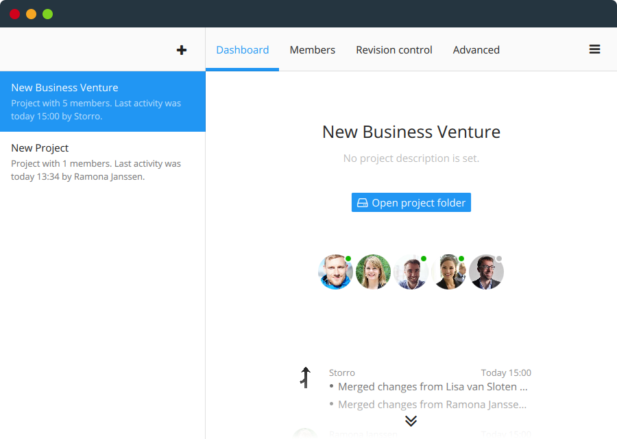The width and height of the screenshot is (617, 439).
Task: Expand activity with double chevron down
Action: pos(411,420)
